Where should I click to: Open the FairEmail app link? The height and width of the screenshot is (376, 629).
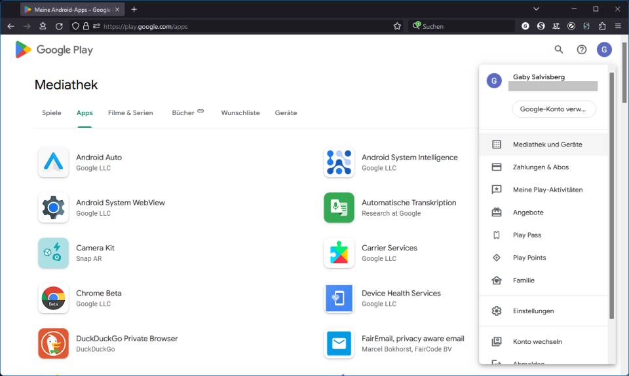[413, 339]
